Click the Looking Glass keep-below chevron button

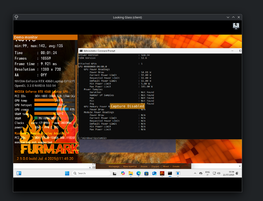[228, 17]
